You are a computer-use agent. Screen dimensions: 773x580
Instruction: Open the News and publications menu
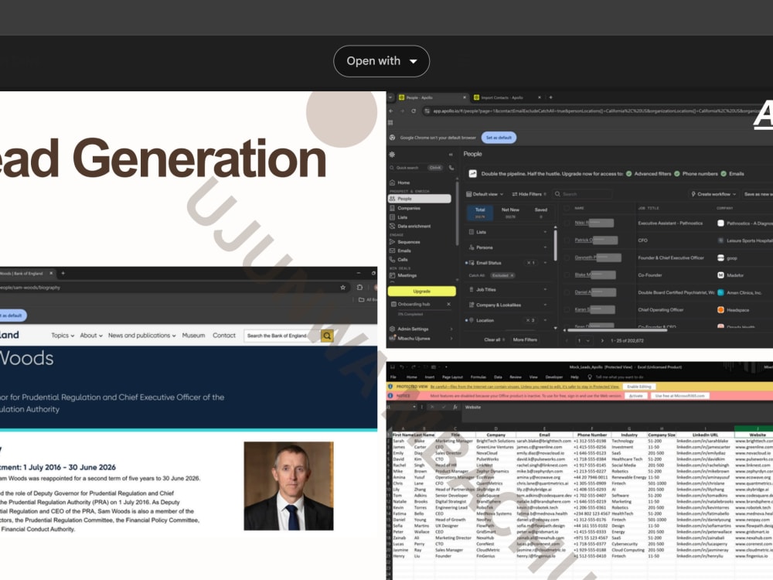click(x=142, y=336)
